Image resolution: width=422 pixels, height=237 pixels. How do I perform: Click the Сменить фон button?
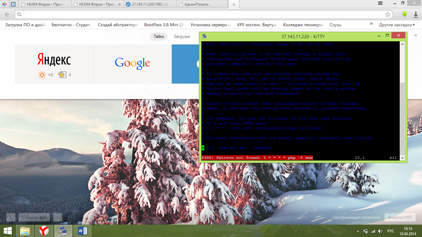(x=34, y=217)
